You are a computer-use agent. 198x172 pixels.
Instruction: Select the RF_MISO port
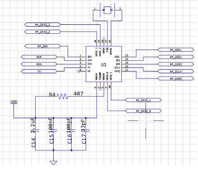(176, 64)
